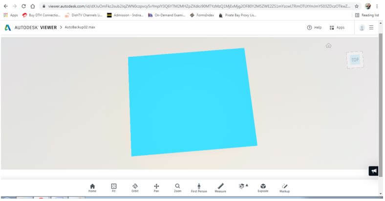Image resolution: width=385 pixels, height=201 pixels.
Task: Open On-Demand Exam bookmark
Action: click(167, 15)
